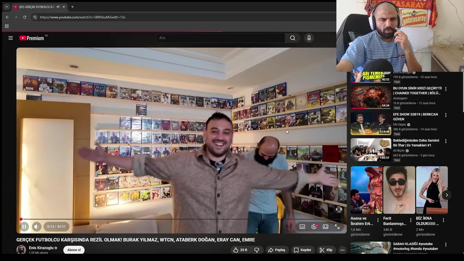This screenshot has height=261, width=464.
Task: Open browser tab search dropdown arrow
Action: 7,7
